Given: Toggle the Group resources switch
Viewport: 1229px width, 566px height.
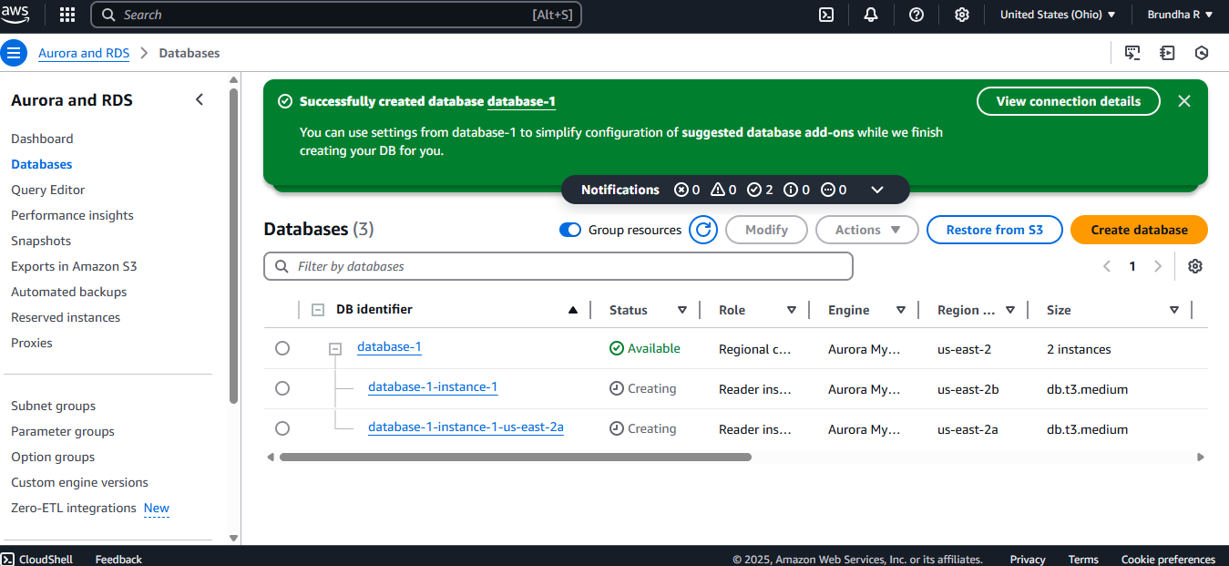Looking at the screenshot, I should [x=570, y=230].
